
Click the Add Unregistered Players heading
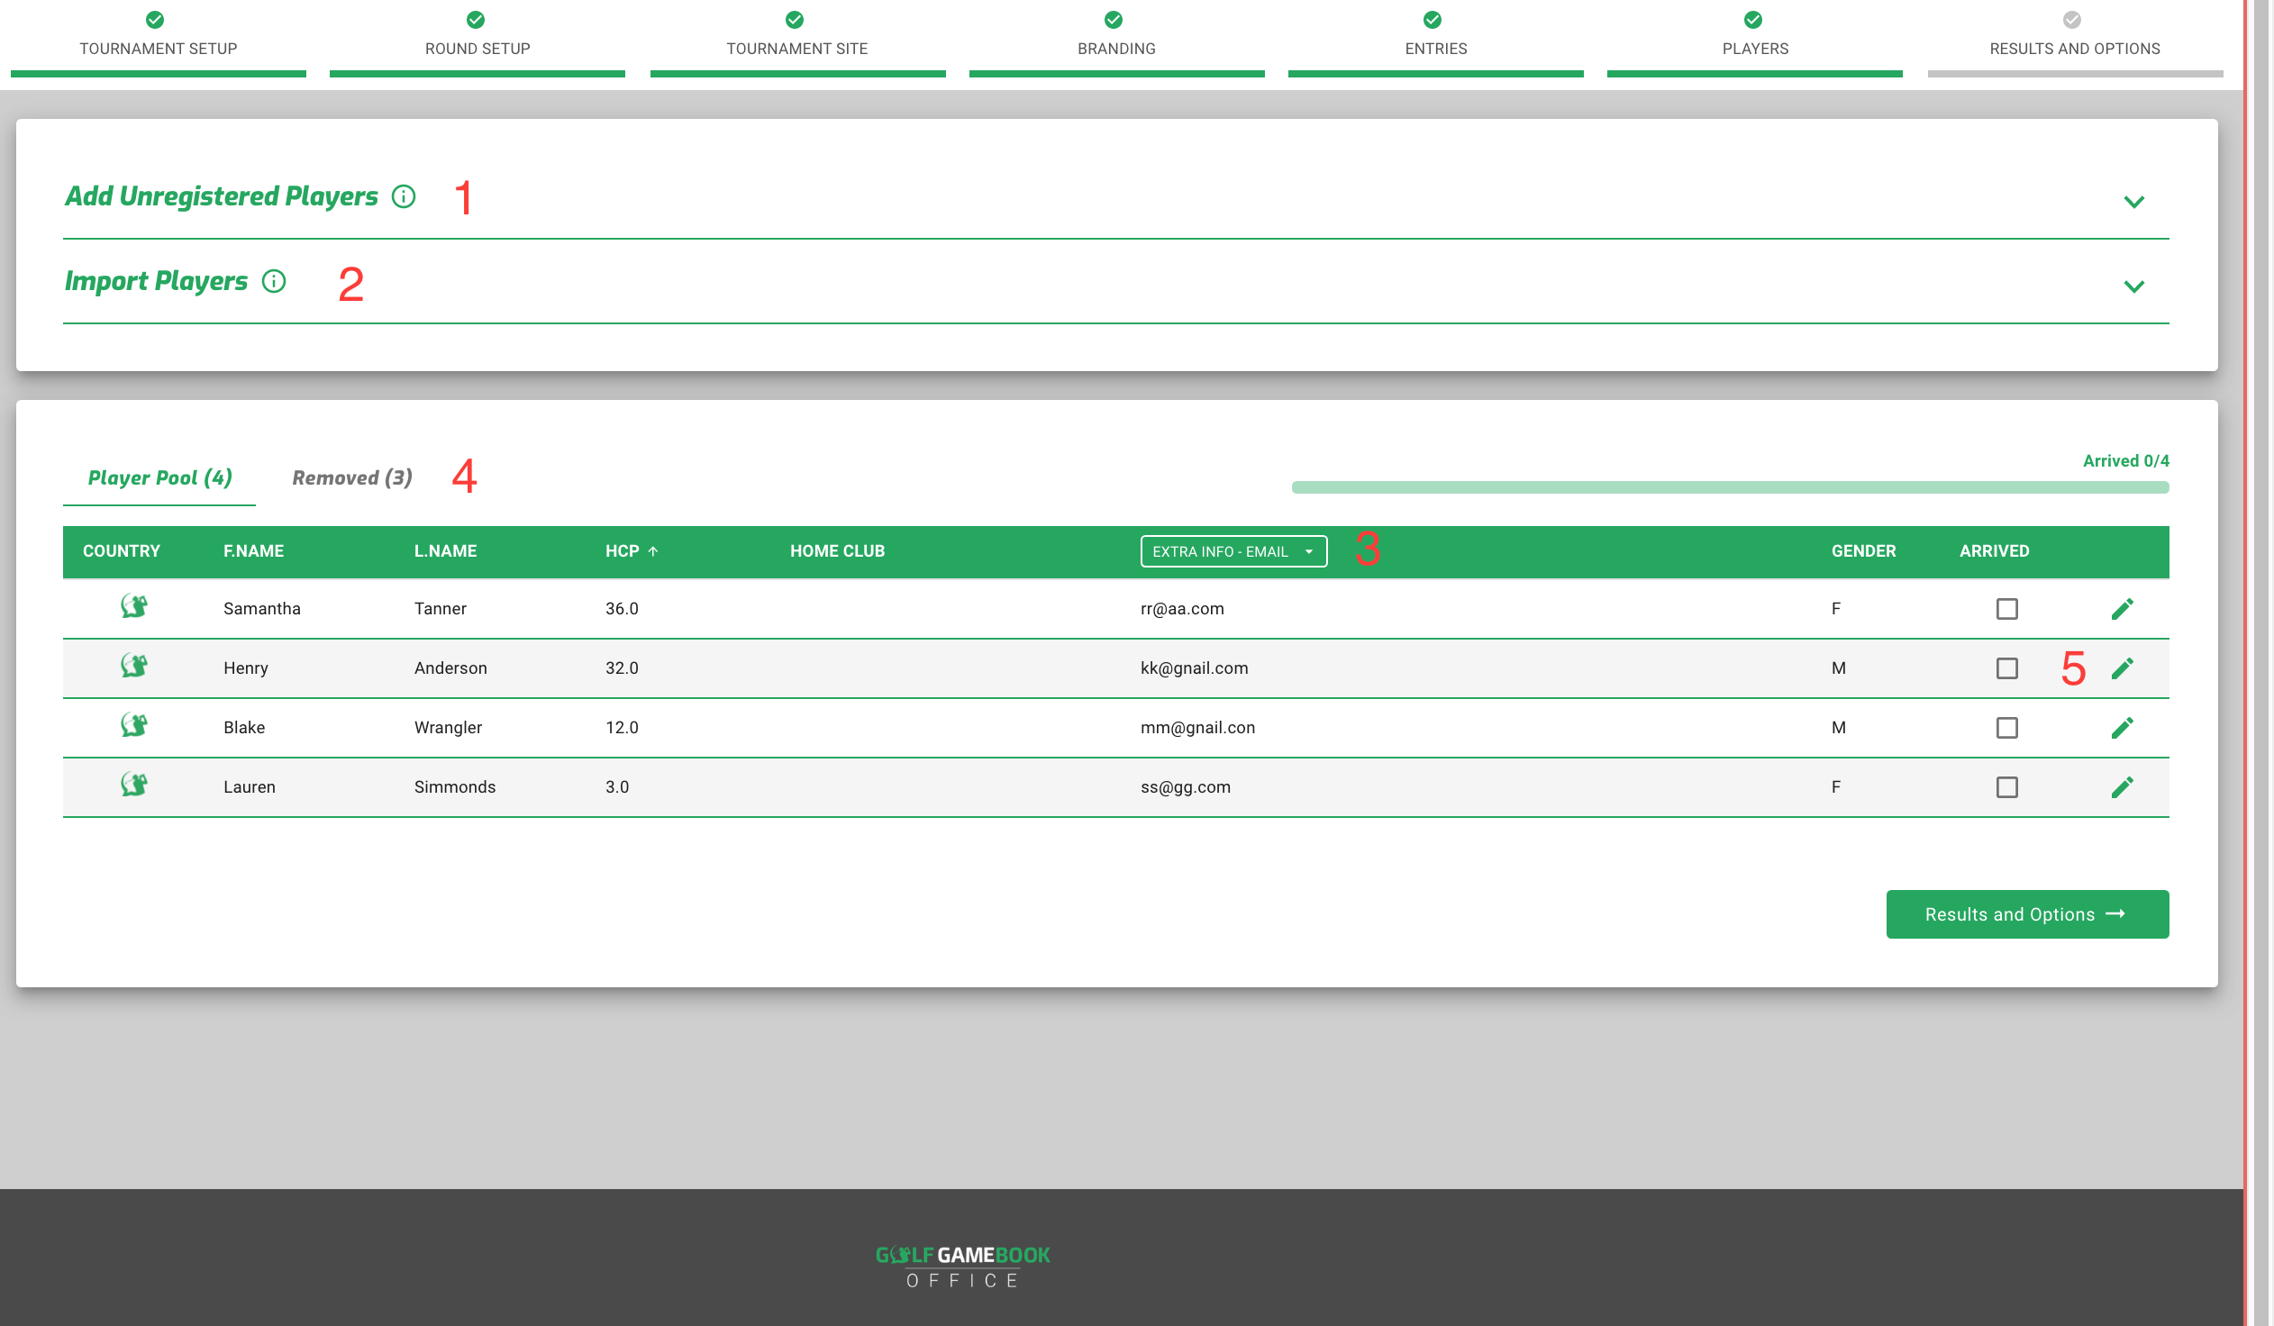click(x=222, y=196)
